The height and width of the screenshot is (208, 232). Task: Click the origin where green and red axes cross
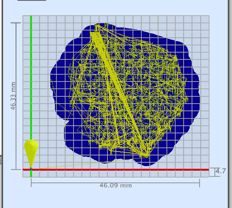point(31,169)
